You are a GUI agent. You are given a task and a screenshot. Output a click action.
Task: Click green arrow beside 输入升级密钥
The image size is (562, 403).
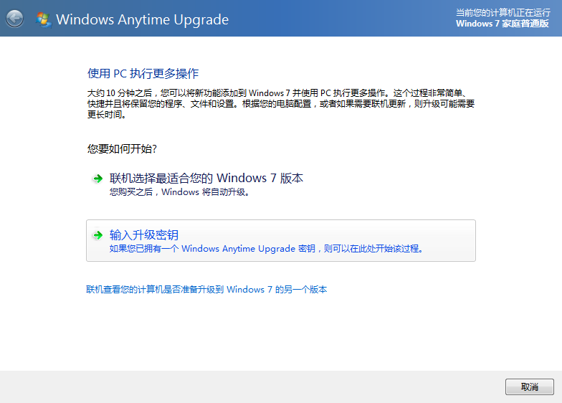pos(97,235)
